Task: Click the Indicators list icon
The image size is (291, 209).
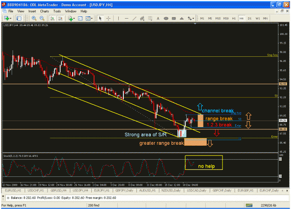Action: pos(70,18)
